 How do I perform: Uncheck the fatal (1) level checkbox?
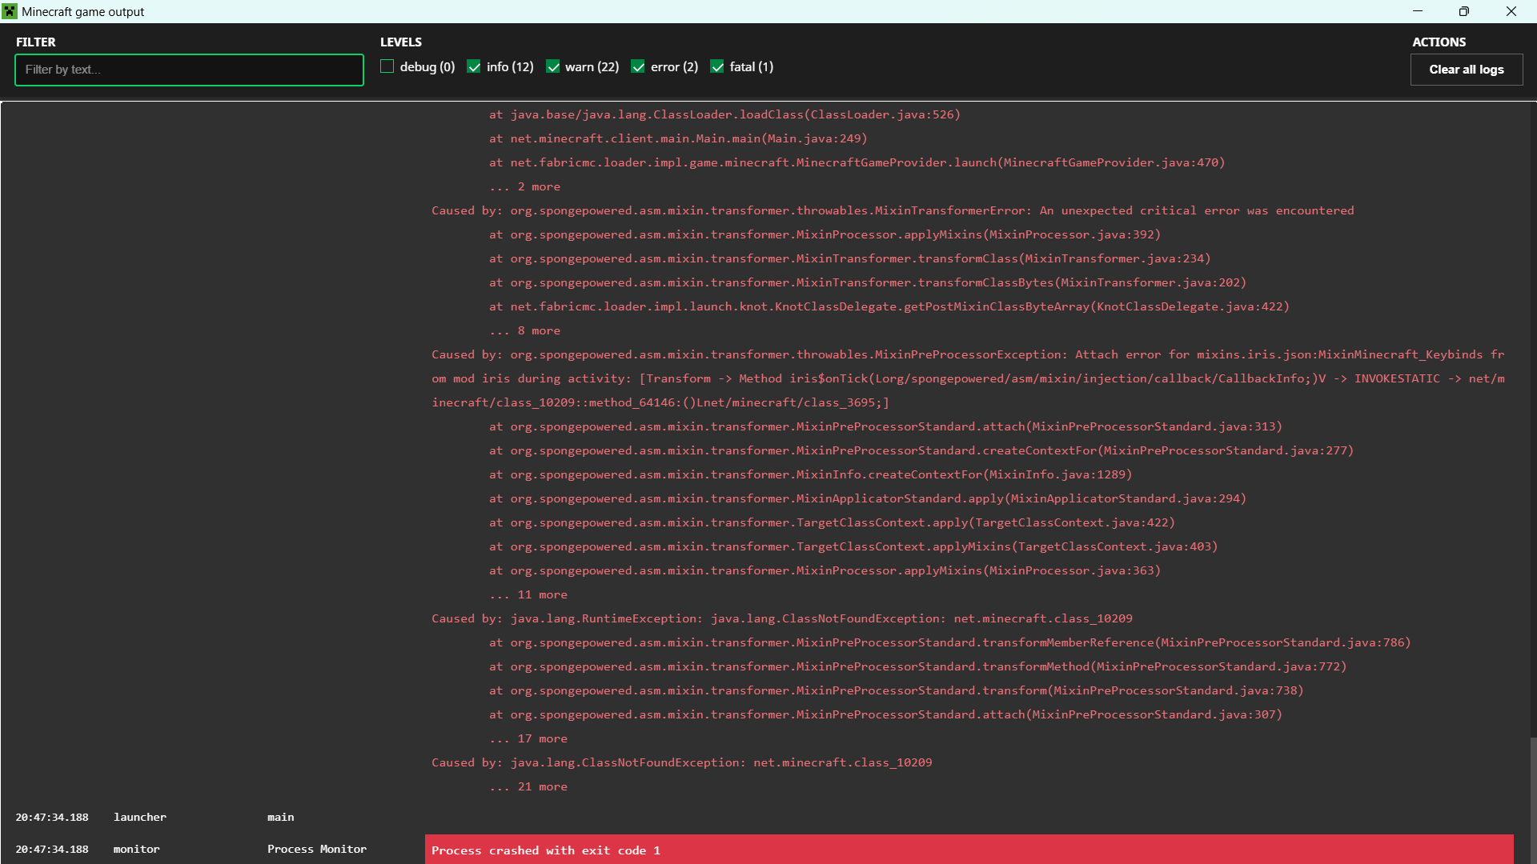click(717, 66)
